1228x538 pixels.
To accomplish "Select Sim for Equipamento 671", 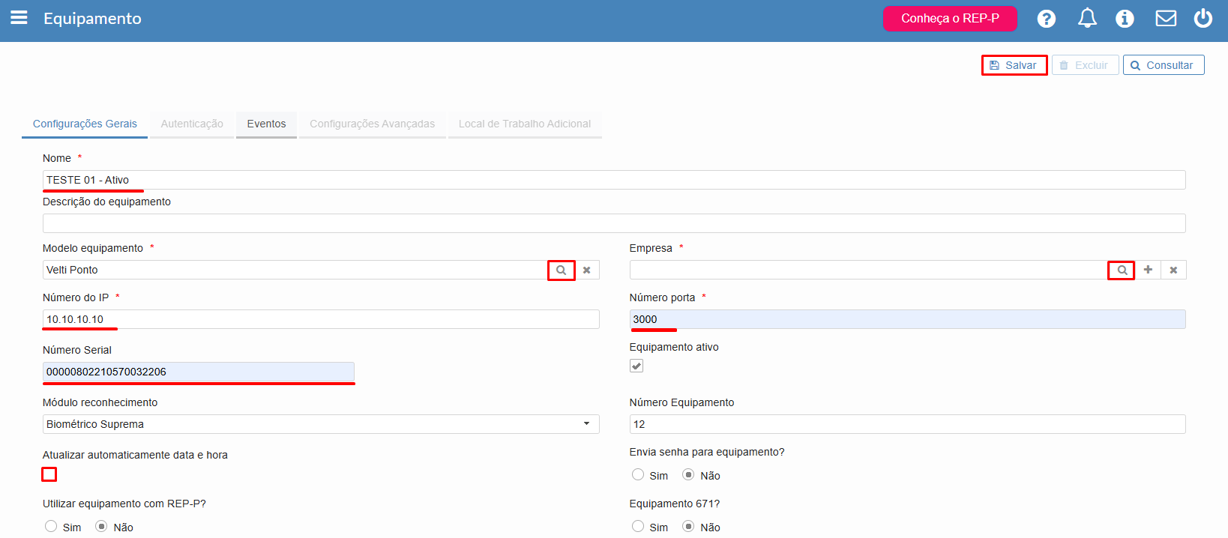I will (638, 526).
